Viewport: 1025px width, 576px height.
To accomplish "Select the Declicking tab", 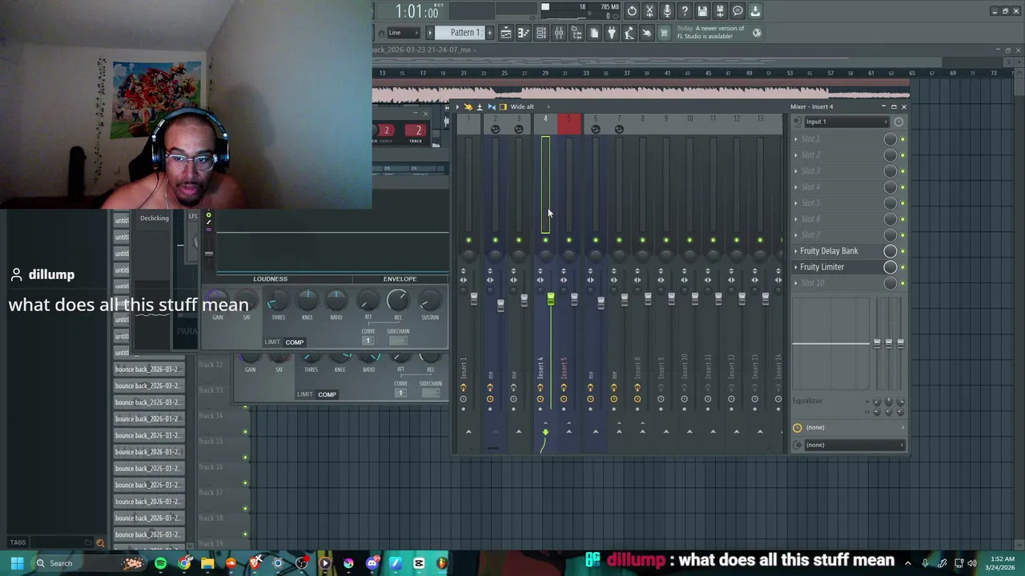I will [x=154, y=218].
